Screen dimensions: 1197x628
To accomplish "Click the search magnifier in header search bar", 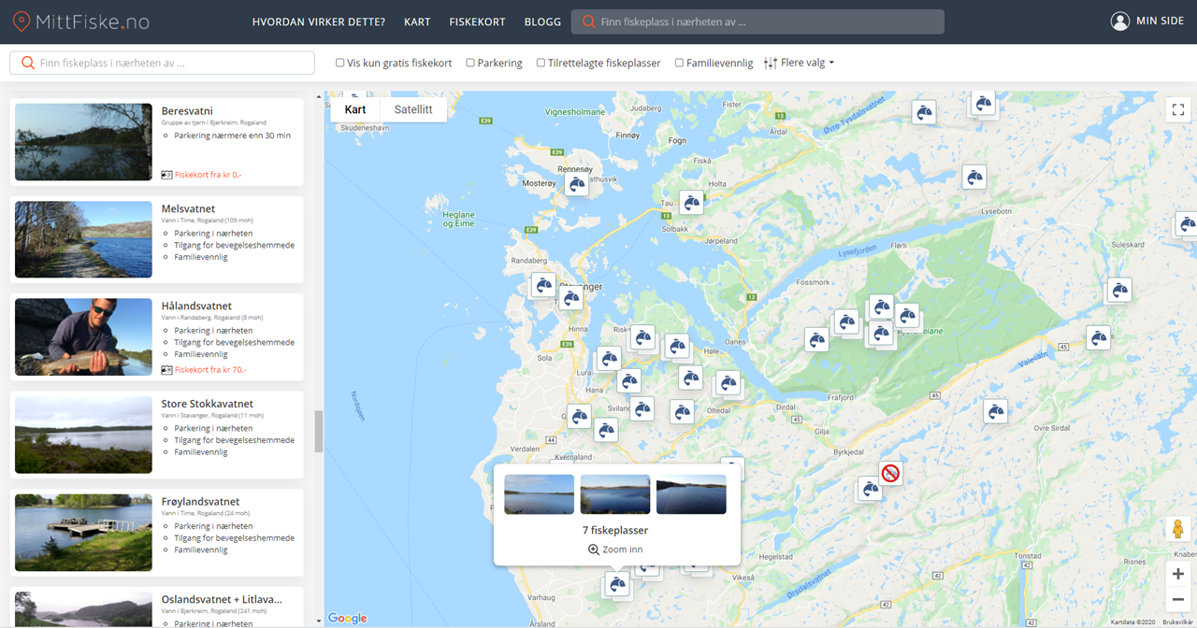I will [x=588, y=21].
